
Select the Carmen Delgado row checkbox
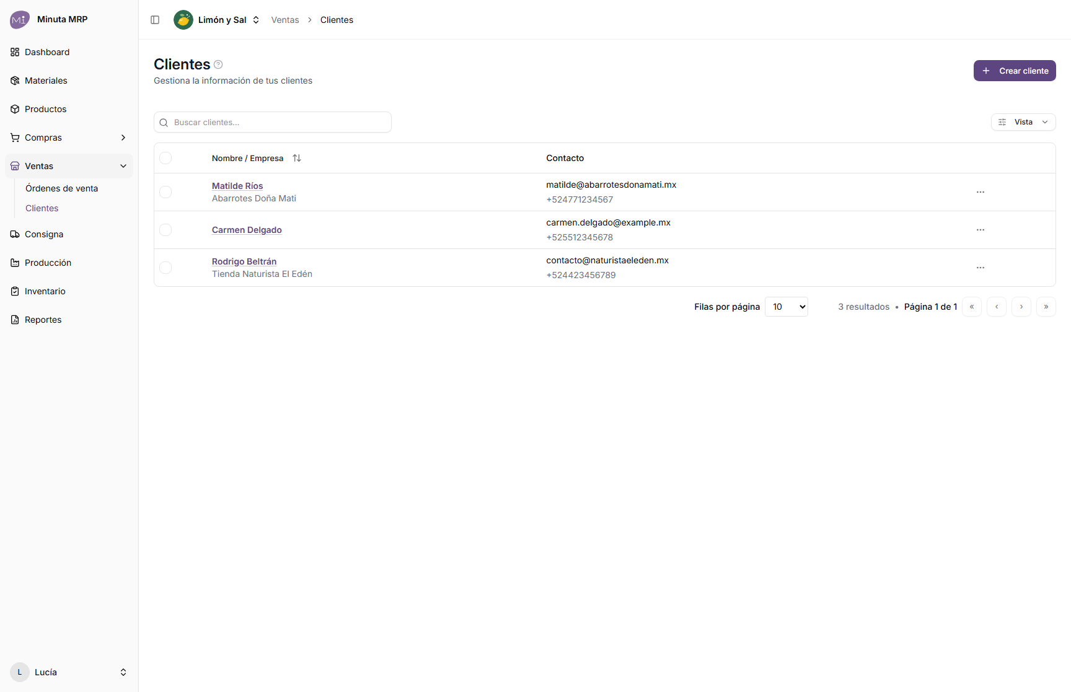coord(165,230)
